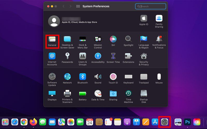Open the Sharing pane
This screenshot has width=207, height=129.
pyautogui.click(x=113, y=95)
